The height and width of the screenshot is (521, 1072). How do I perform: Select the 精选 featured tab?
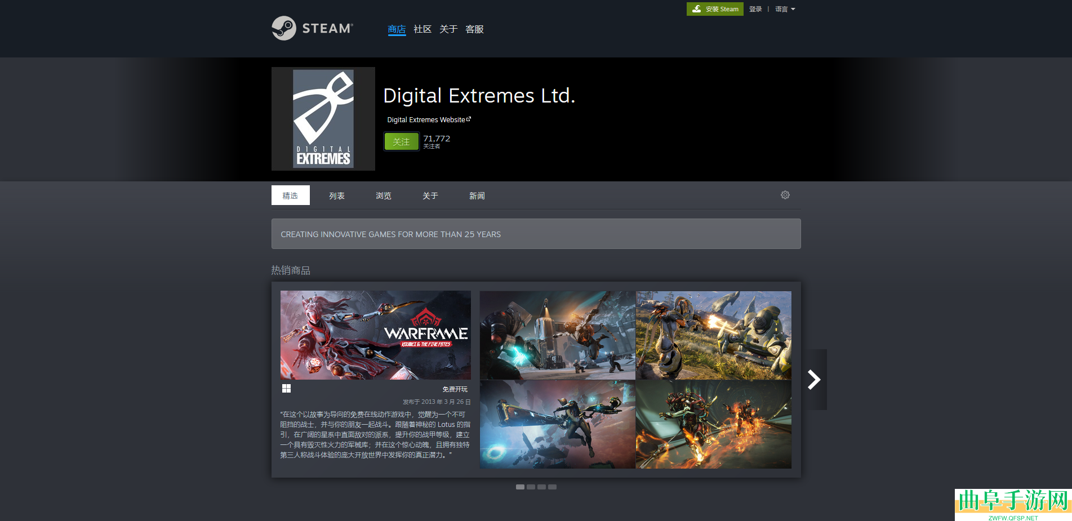[291, 195]
